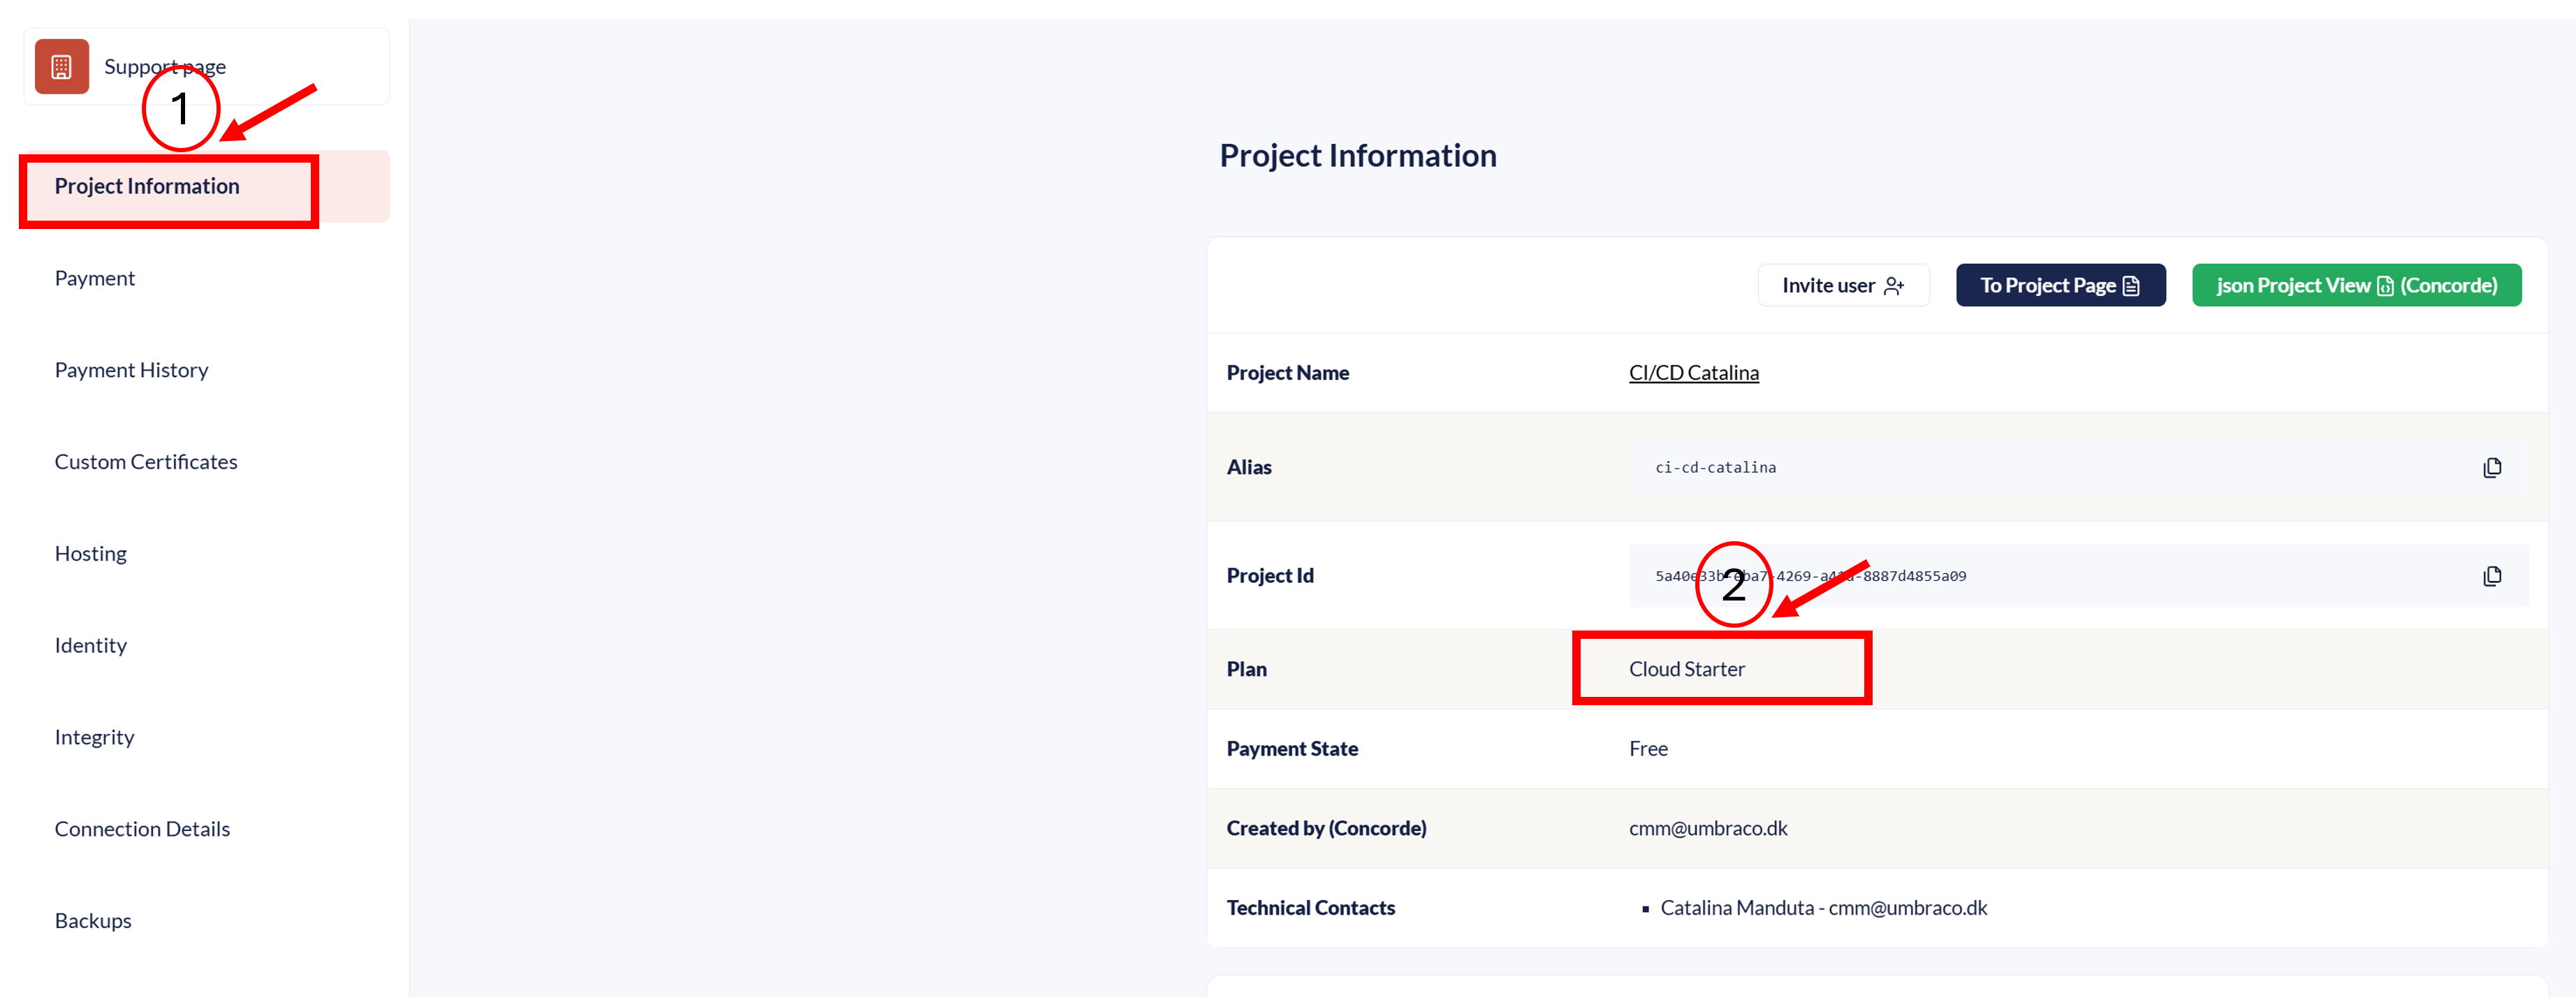Image resolution: width=2576 pixels, height=1002 pixels.
Task: Open the CI/CD Catalina project link
Action: click(x=1693, y=373)
